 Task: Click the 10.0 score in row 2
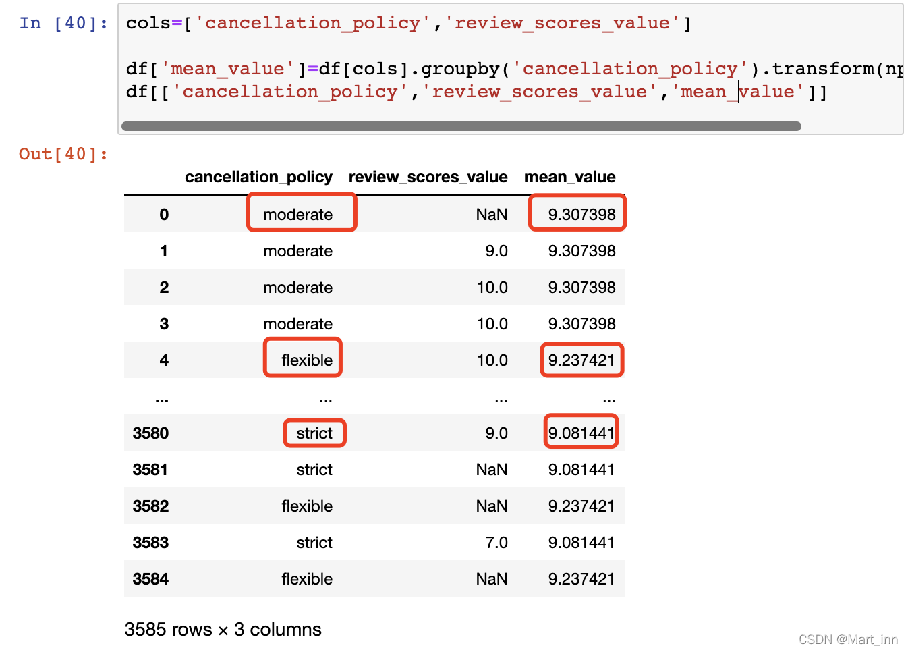click(492, 288)
